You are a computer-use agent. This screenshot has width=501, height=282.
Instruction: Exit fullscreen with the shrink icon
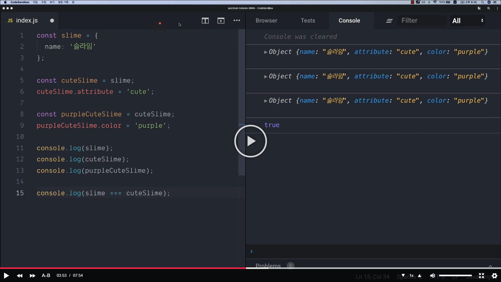pos(481,276)
